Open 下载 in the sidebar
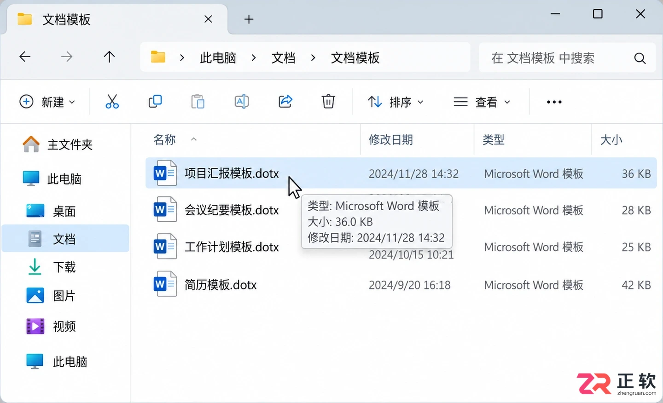 52,267
